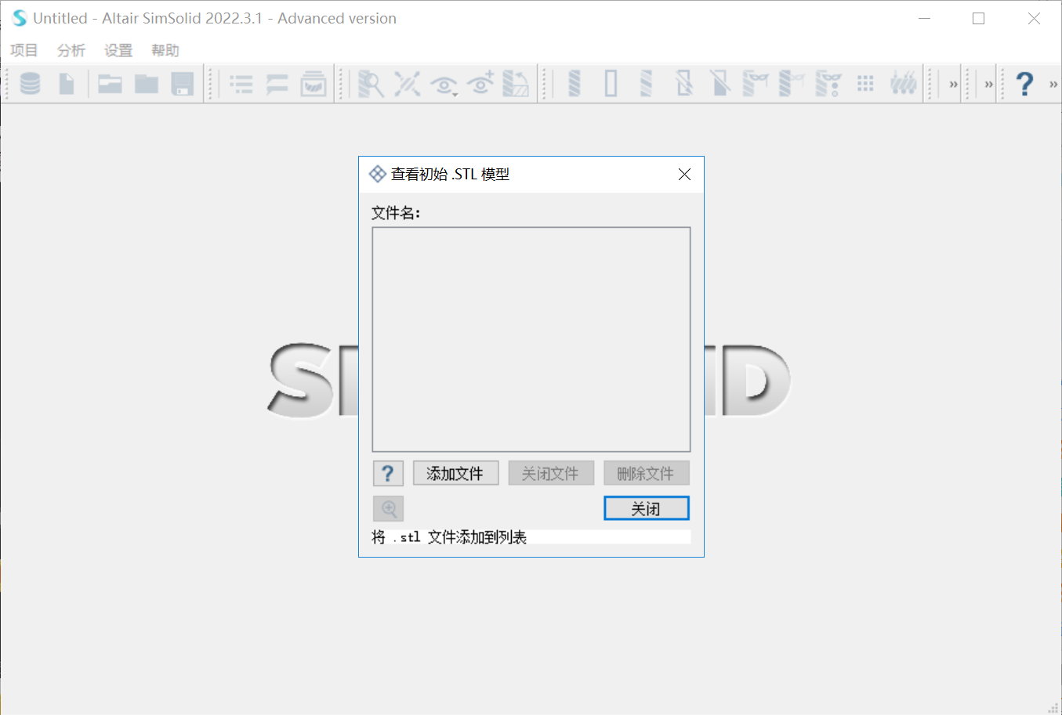Open the 设置 menu

point(118,50)
